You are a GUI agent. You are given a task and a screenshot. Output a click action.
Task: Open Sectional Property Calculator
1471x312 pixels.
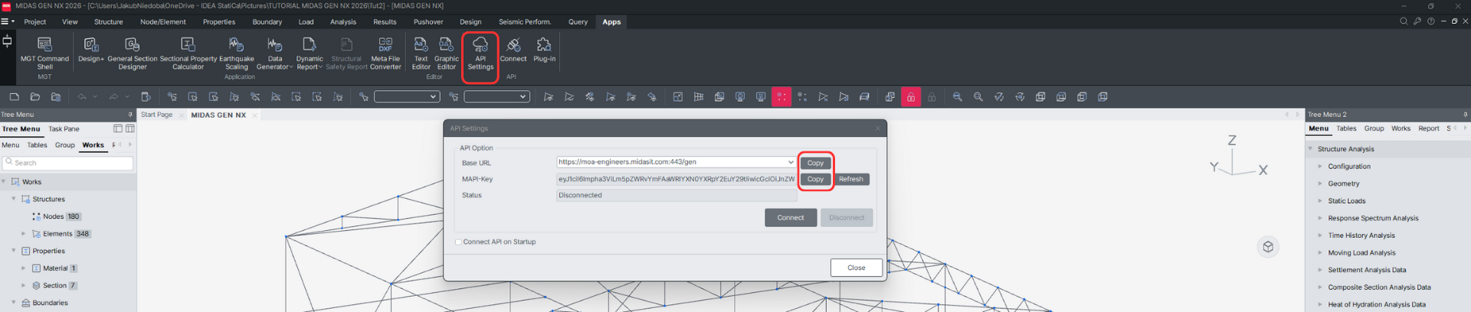[x=188, y=53]
